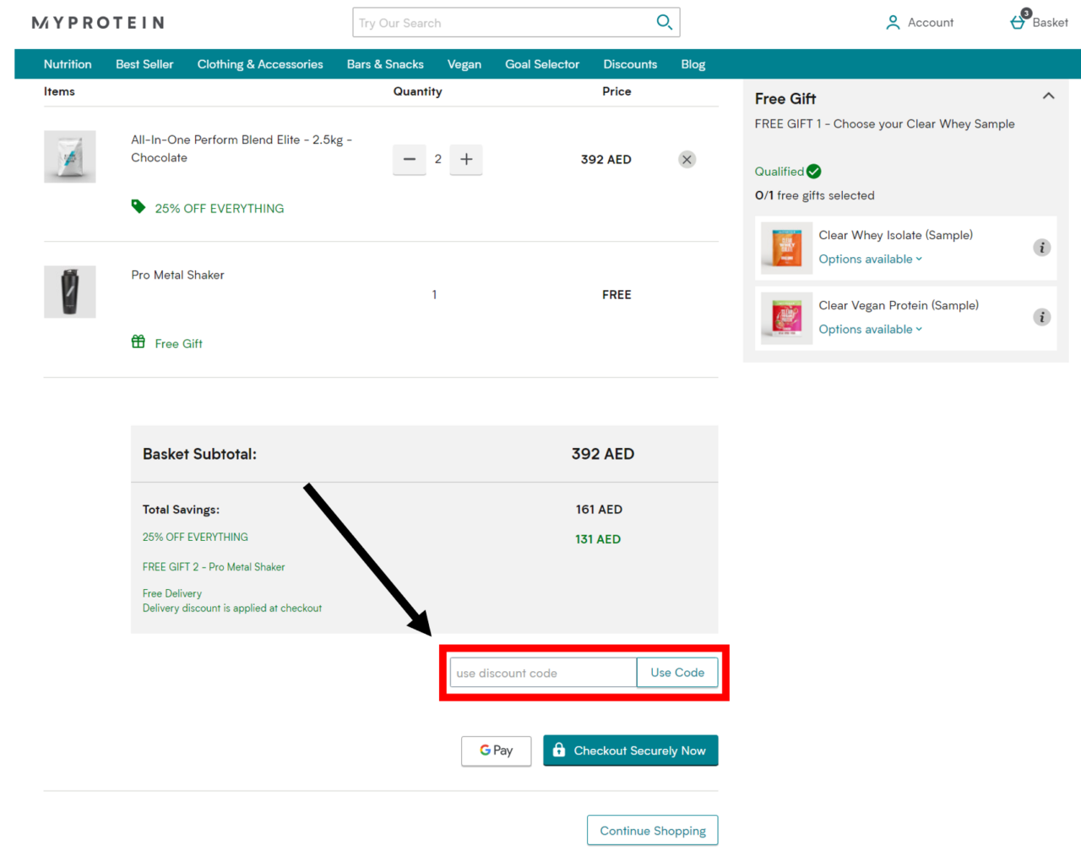Image resolution: width=1081 pixels, height=857 pixels.
Task: Click the 131 AED savings value
Action: tap(598, 539)
